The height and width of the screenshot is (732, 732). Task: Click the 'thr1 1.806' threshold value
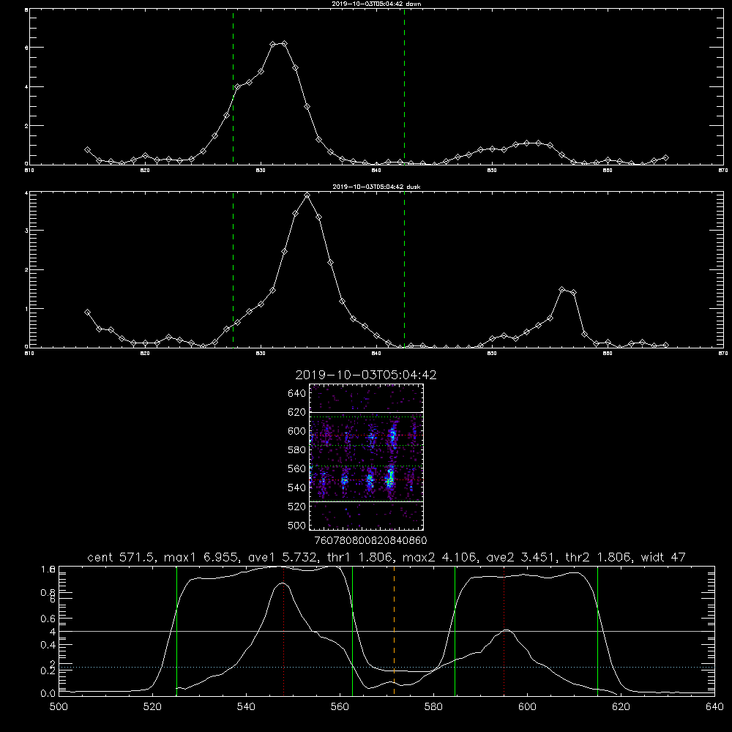(x=359, y=557)
